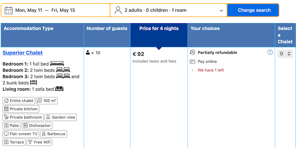Click the Entire chalet house icon
The image size is (296, 148).
[x=6, y=101]
